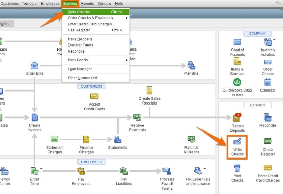The image size is (283, 194).
Task: Choose Other Names List menu item
Action: (96, 78)
